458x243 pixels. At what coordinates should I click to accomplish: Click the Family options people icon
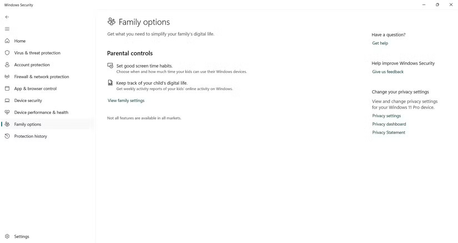(x=7, y=124)
